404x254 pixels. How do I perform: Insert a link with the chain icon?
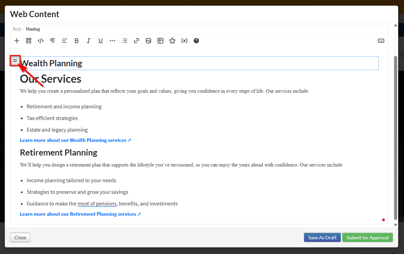pos(136,41)
